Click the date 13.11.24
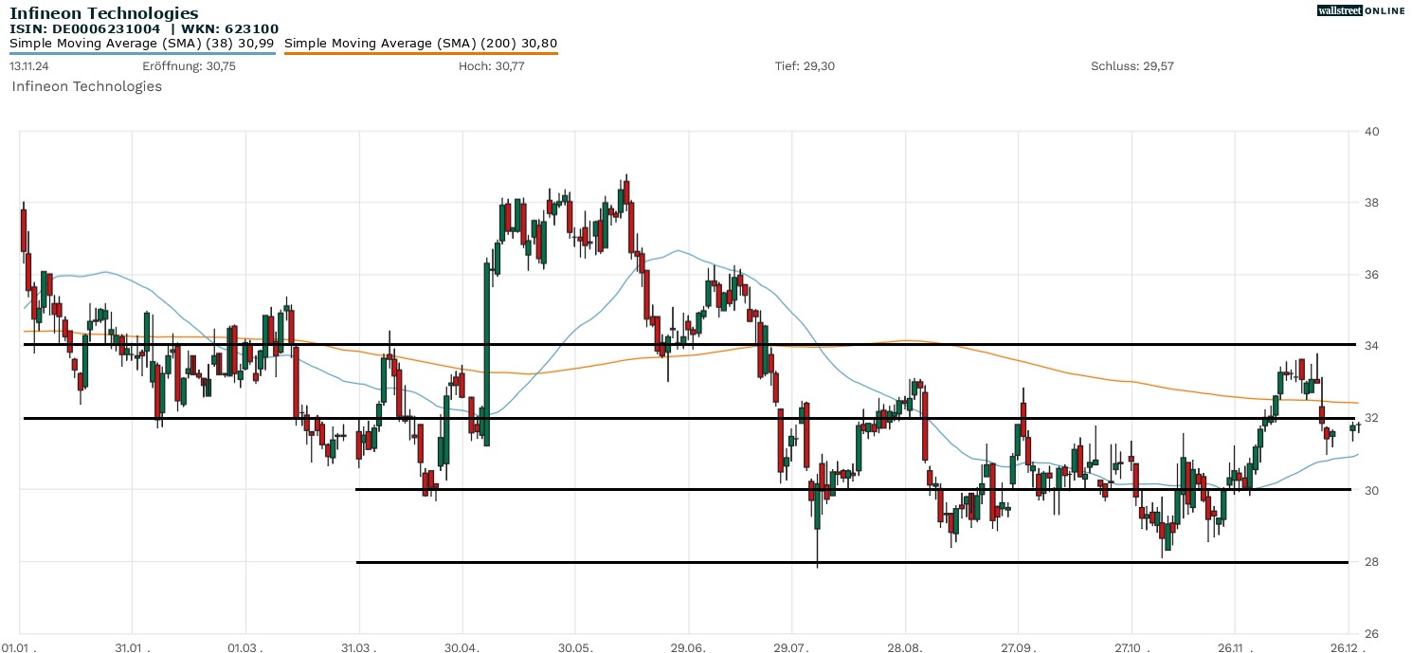1412x653 pixels. [28, 66]
